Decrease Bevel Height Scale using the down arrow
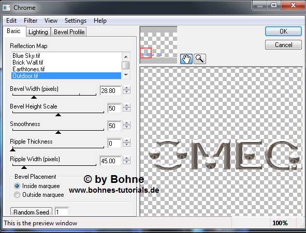 127,110
